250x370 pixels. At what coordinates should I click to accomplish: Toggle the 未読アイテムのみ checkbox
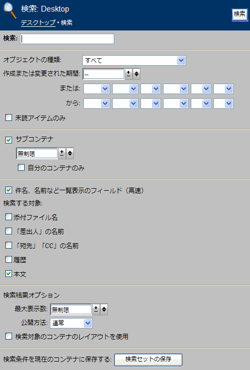tap(9, 118)
